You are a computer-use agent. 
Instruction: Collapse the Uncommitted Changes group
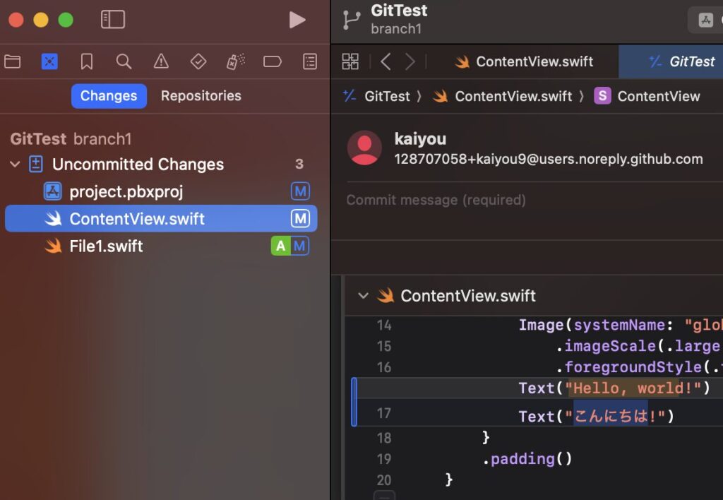pos(15,165)
